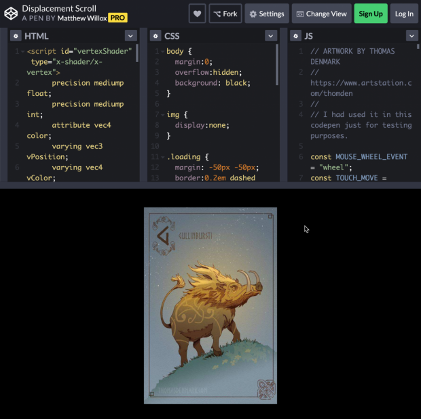Collapse the script tag in HTML editor
The image size is (421, 419).
point(23,52)
